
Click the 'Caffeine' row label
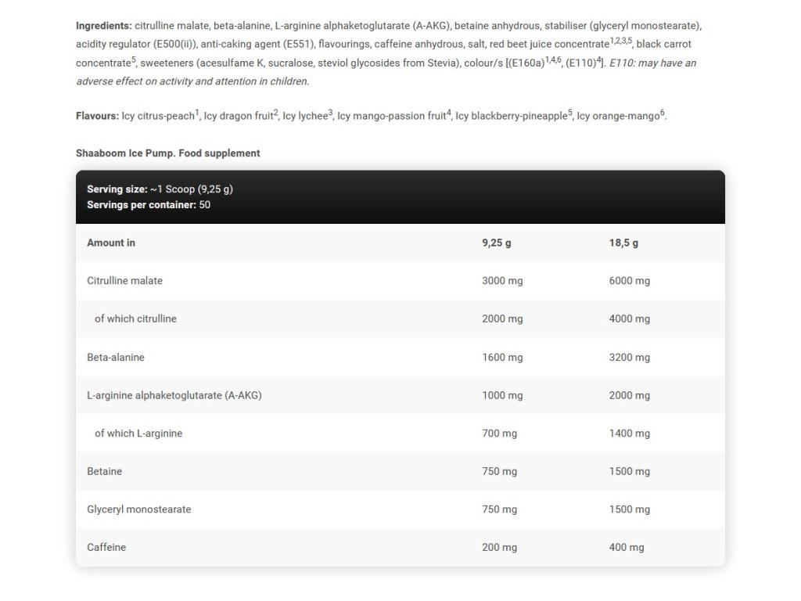[x=106, y=547]
